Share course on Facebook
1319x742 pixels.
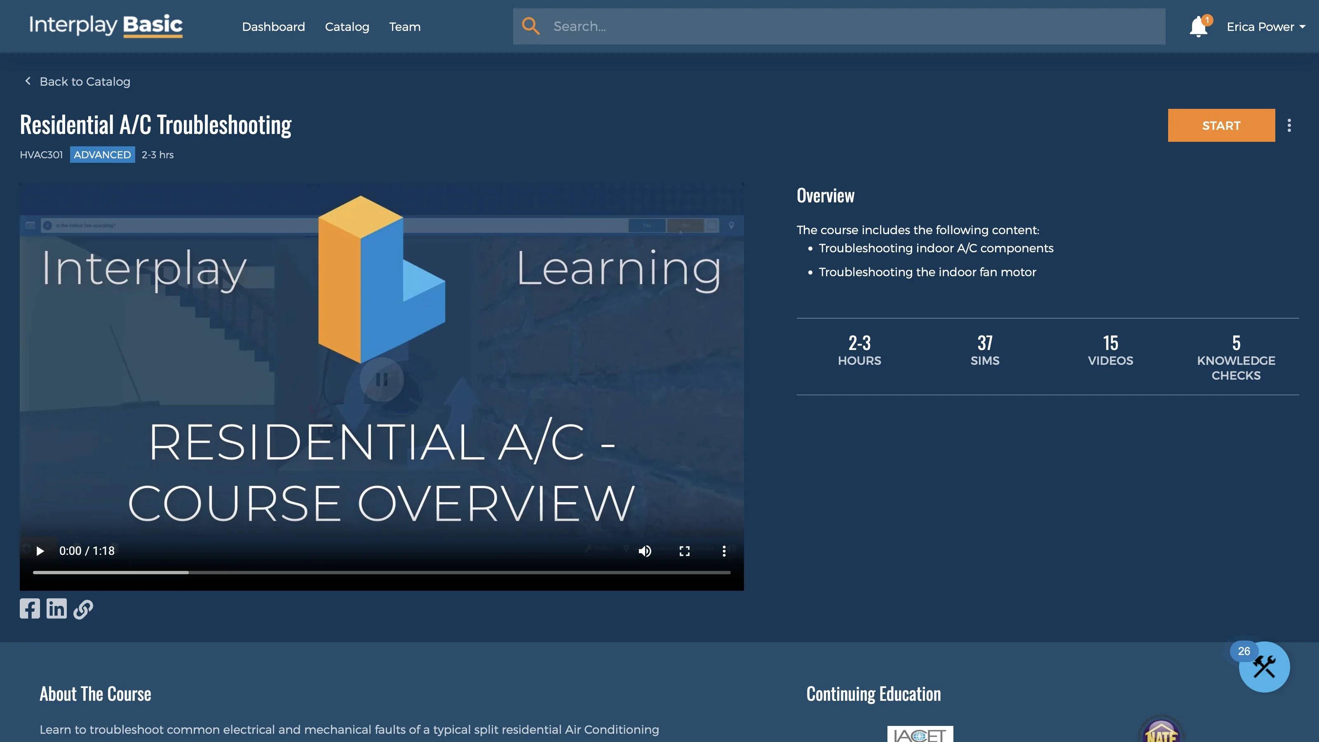(x=30, y=609)
